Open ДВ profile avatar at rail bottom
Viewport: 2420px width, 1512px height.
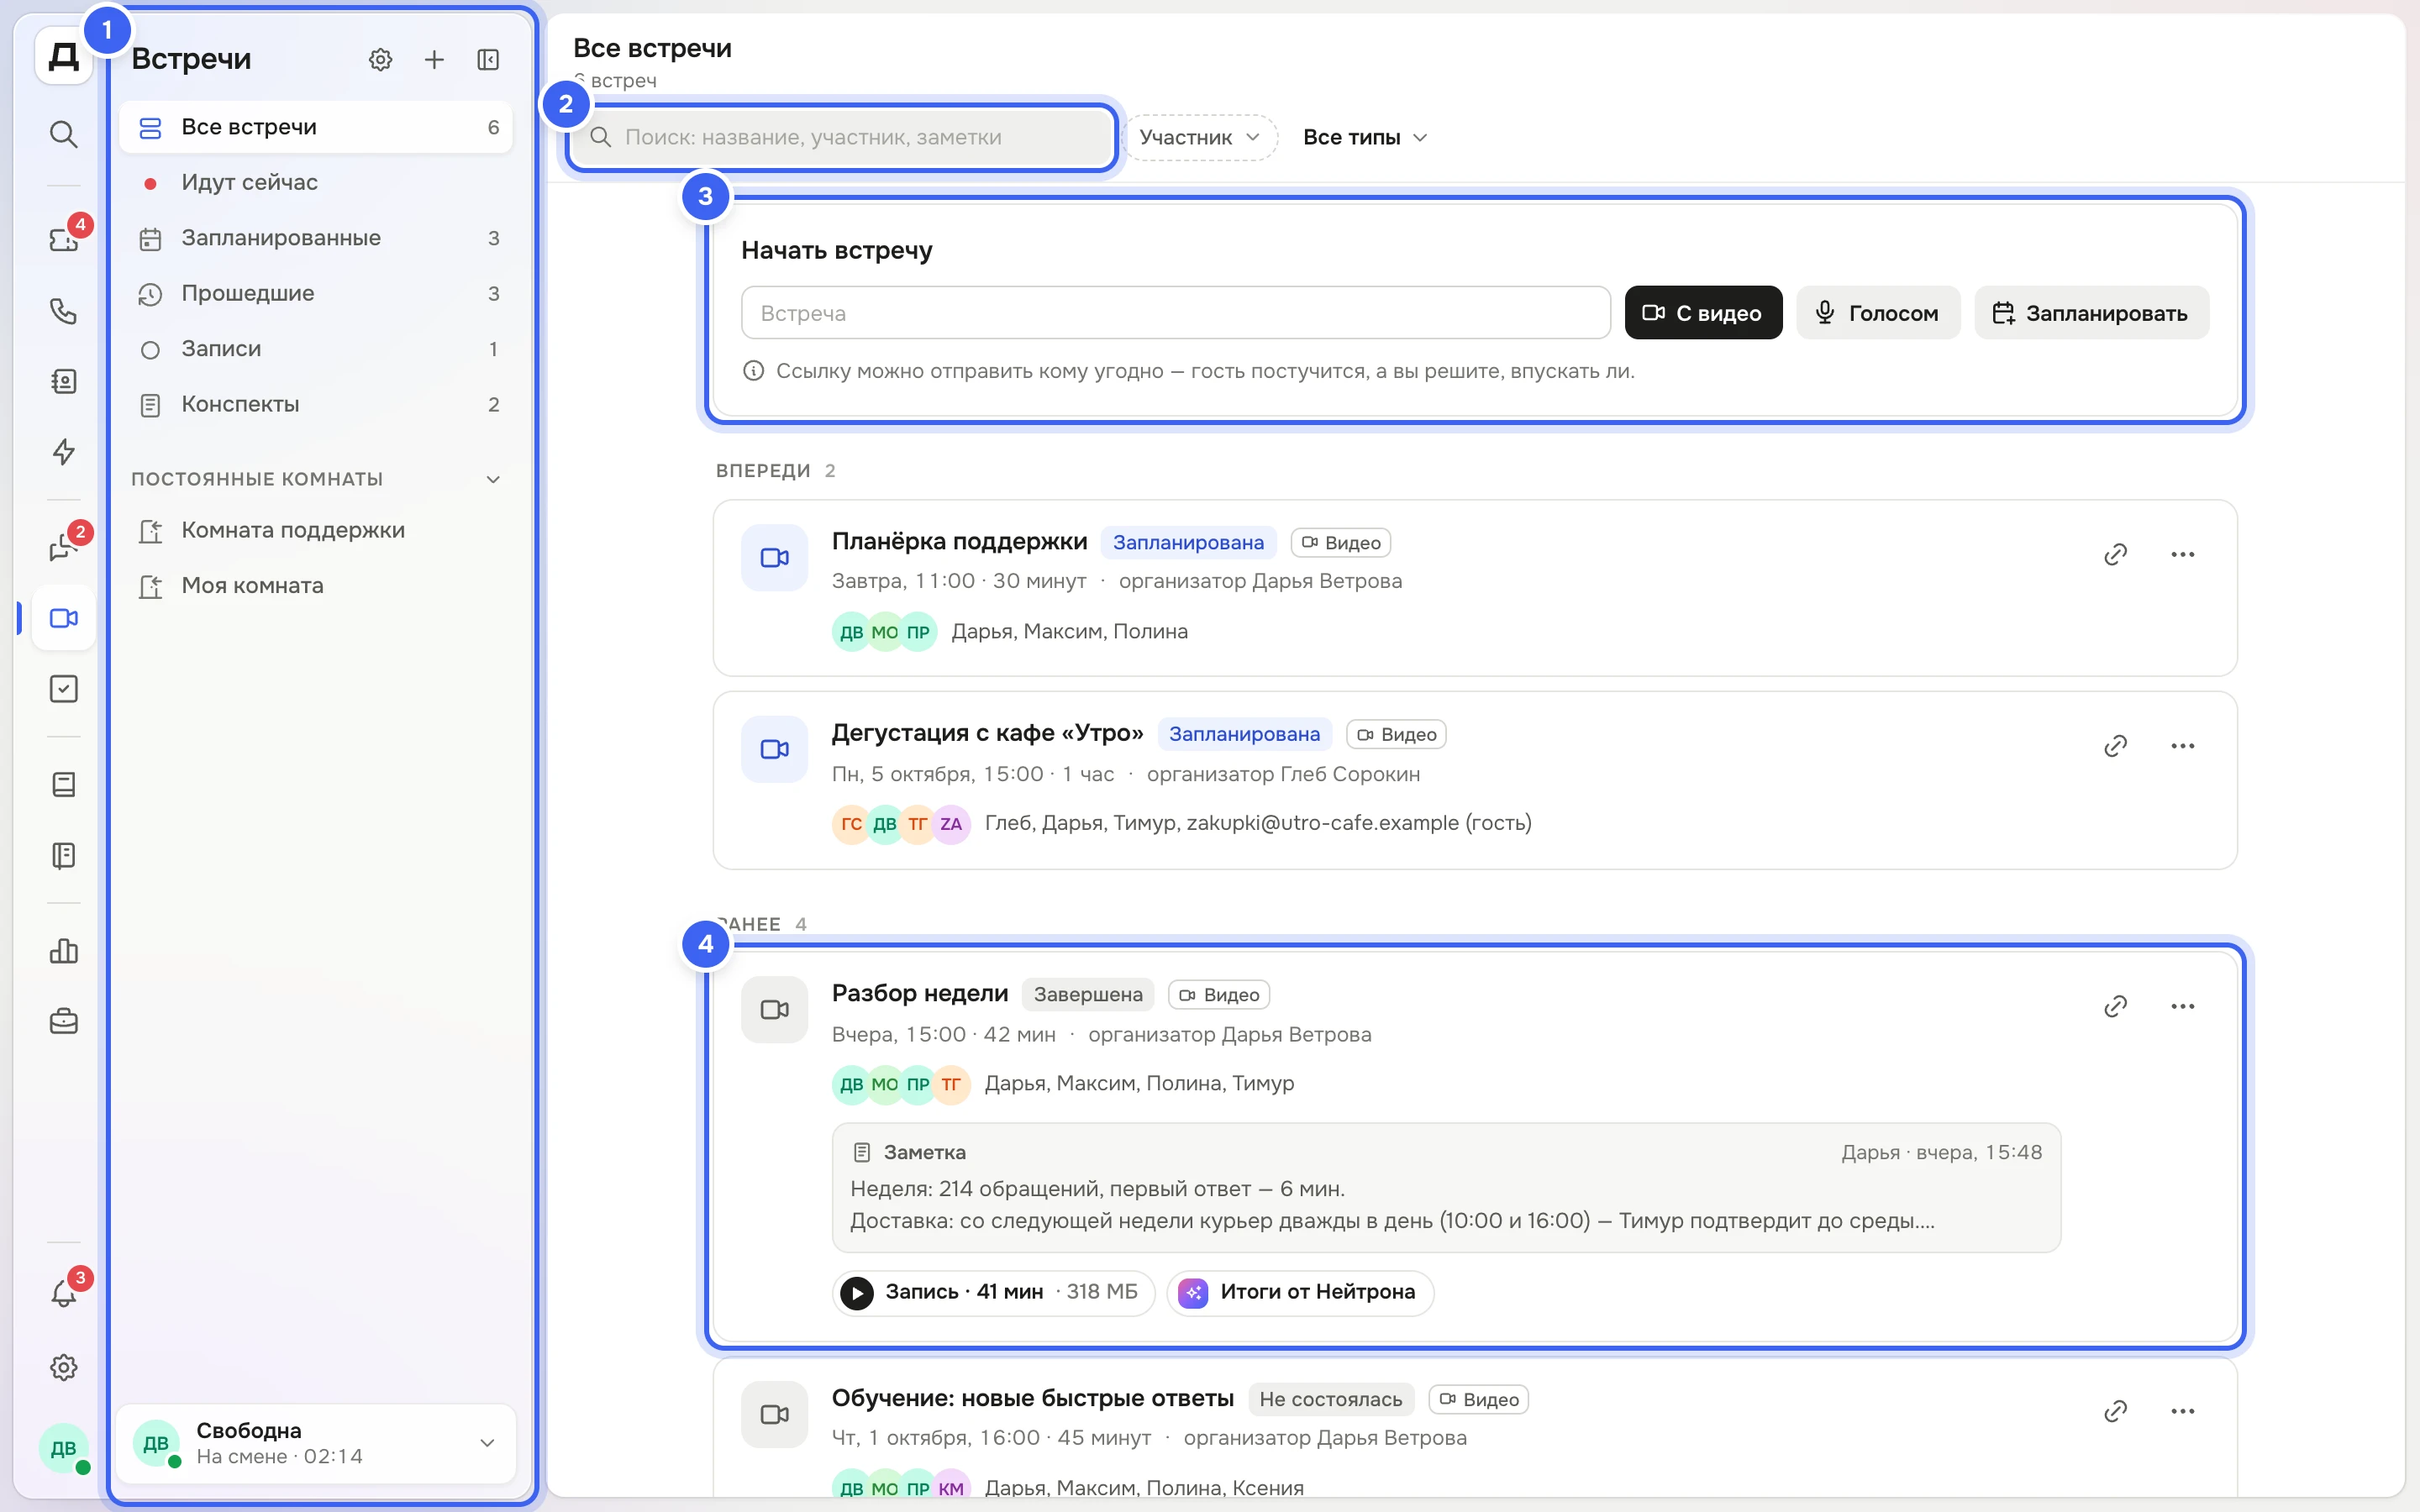click(64, 1448)
